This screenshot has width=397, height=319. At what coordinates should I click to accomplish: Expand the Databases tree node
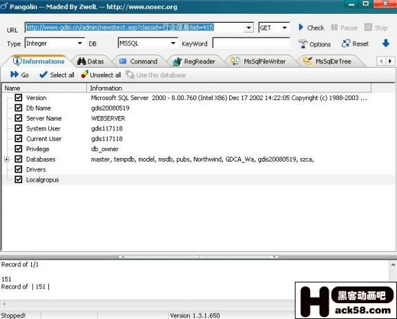click(7, 159)
